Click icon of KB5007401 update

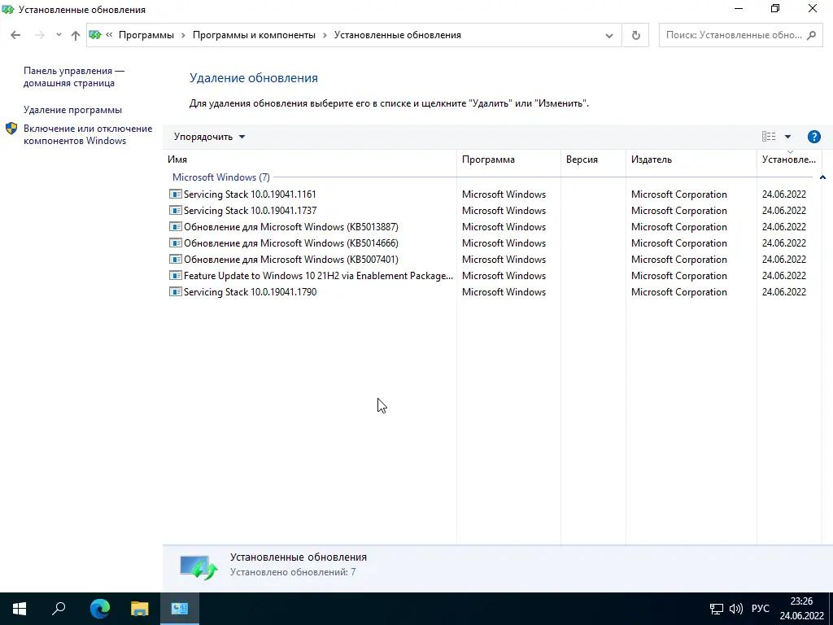[x=176, y=260]
